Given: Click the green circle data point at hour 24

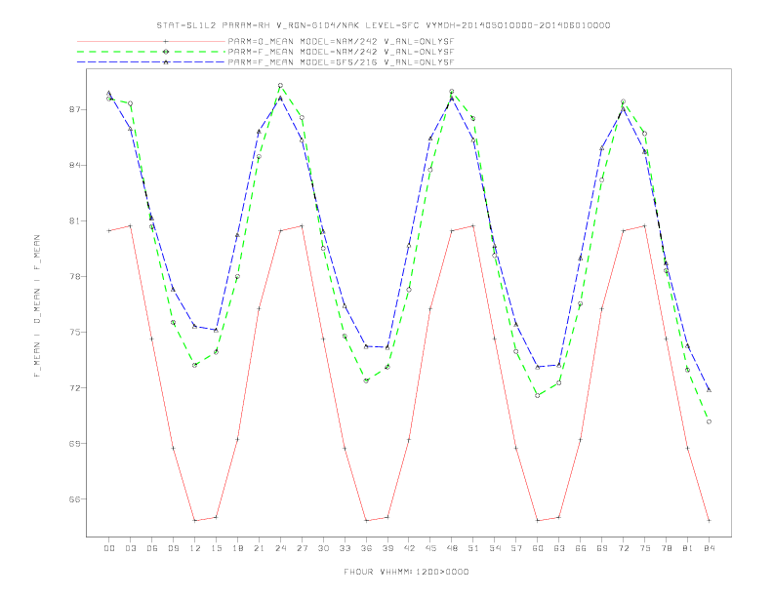Looking at the screenshot, I should pyautogui.click(x=280, y=85).
